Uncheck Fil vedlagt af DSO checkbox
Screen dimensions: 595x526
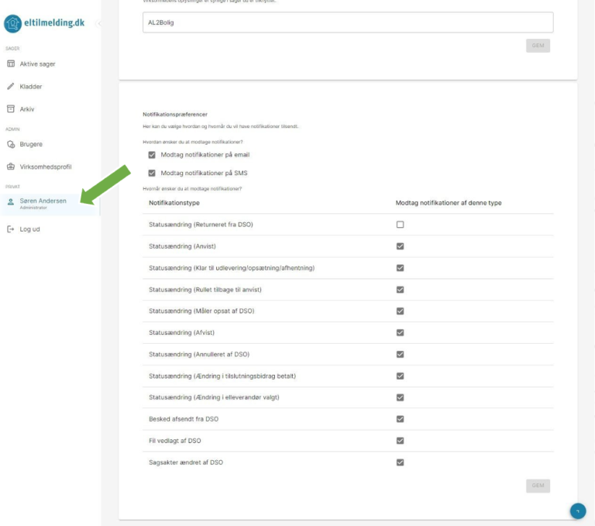pyautogui.click(x=400, y=441)
